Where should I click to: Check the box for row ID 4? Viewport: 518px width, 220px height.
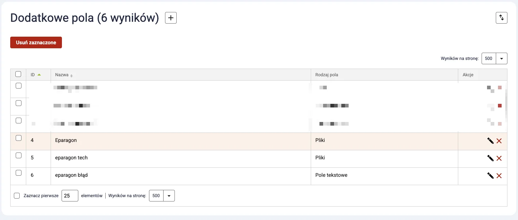point(18,138)
